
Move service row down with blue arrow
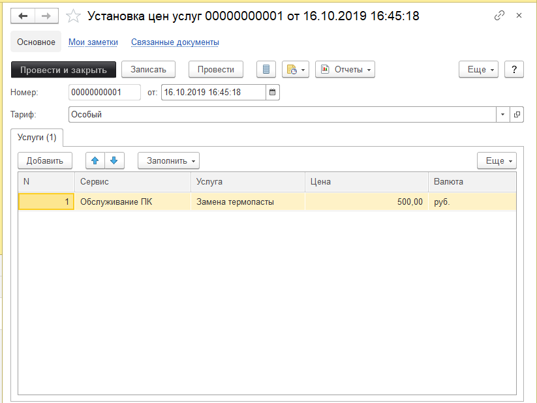[x=114, y=160]
